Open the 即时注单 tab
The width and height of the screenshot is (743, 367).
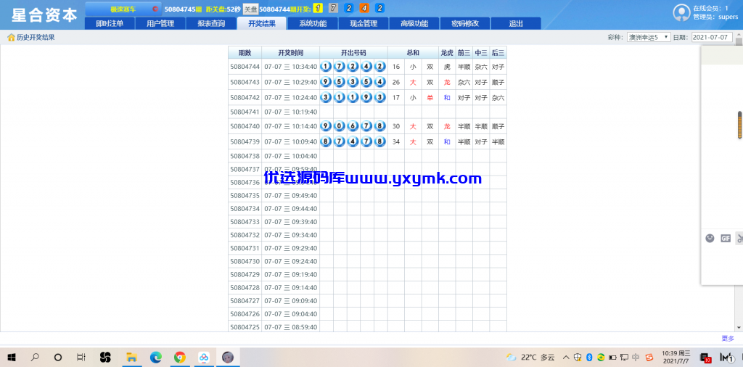(x=110, y=24)
